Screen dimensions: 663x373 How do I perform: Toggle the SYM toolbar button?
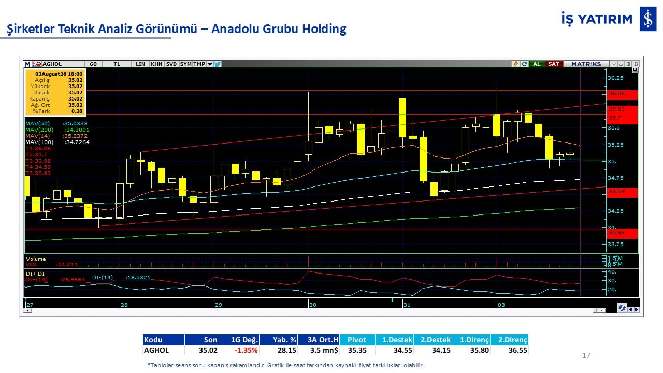186,64
